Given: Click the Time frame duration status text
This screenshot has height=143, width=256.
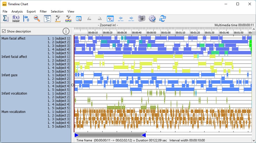Looking at the screenshot, I should point(122,140).
